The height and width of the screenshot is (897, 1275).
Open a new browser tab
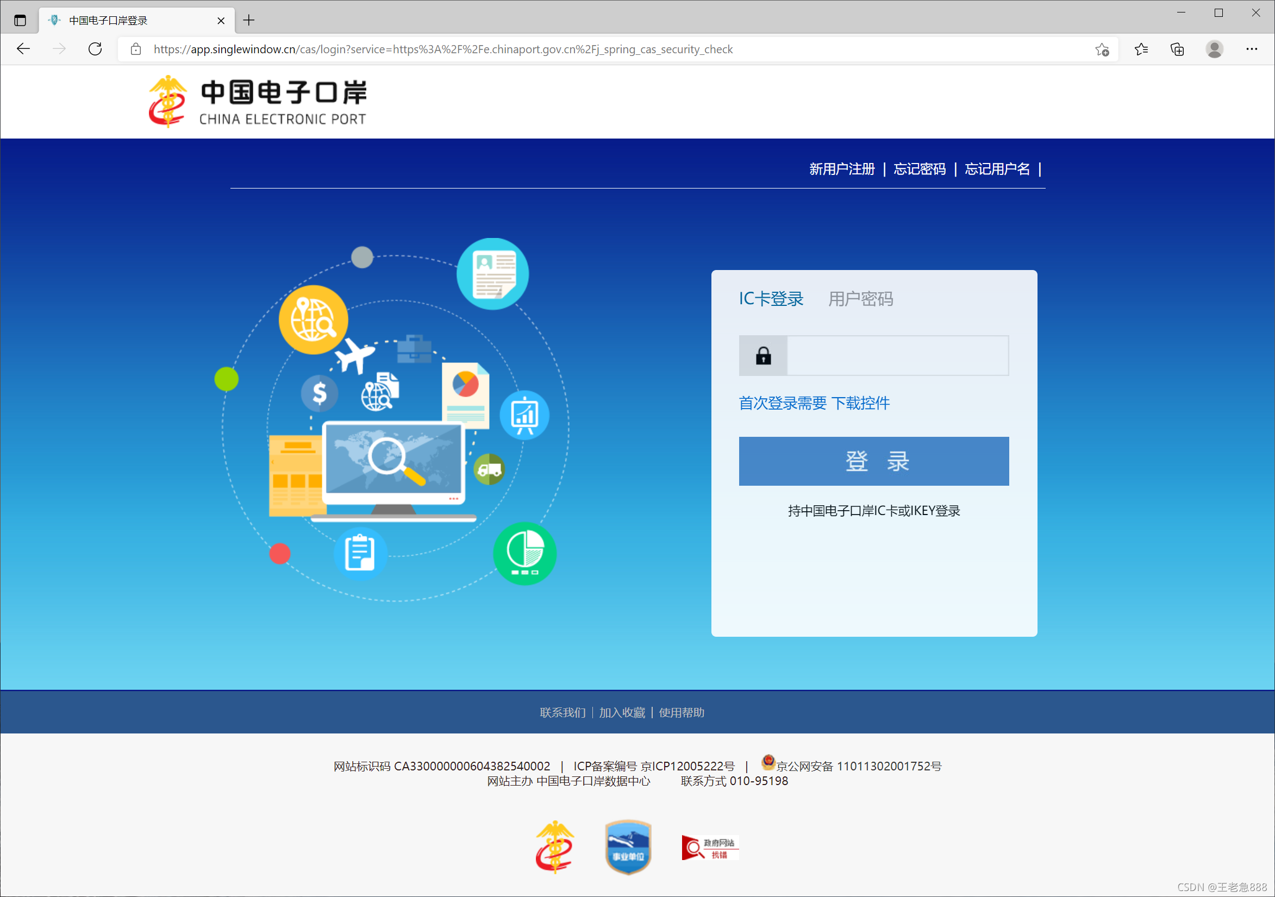click(249, 21)
